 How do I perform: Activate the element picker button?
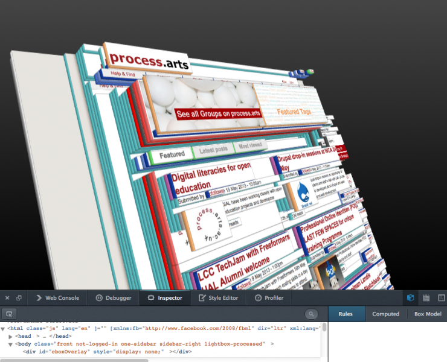9,314
